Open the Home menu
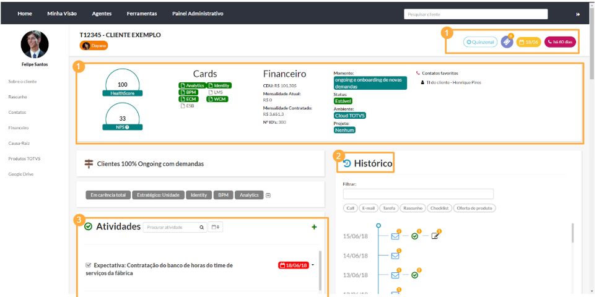Viewport: 599px width, 297px height. click(x=25, y=14)
